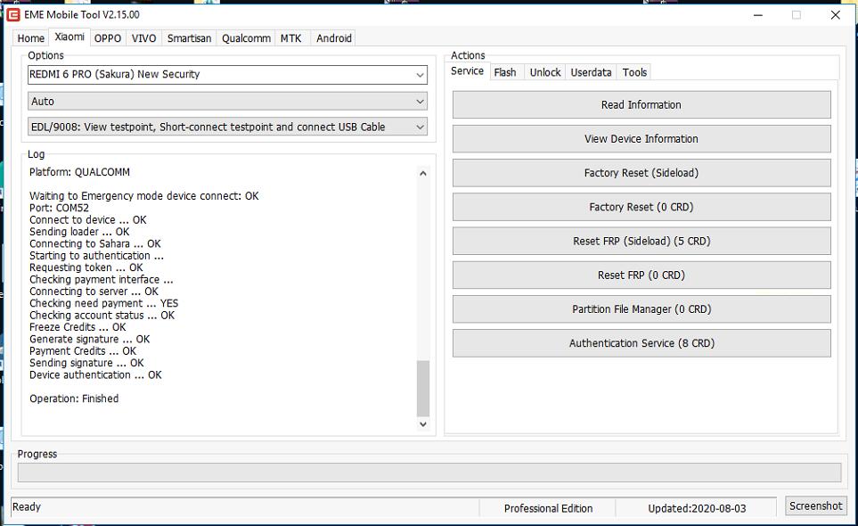Screen dimensions: 858x526
Task: Click 'Updated:2020-08-03' status text
Action: pyautogui.click(x=697, y=508)
